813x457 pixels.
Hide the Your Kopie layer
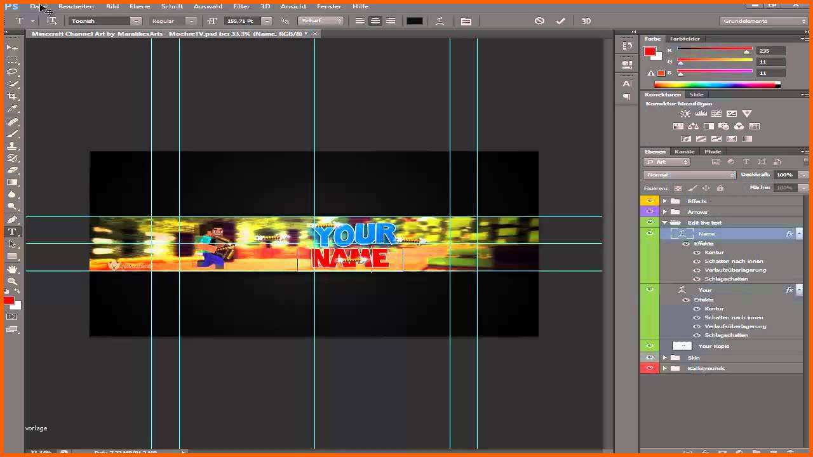click(649, 346)
